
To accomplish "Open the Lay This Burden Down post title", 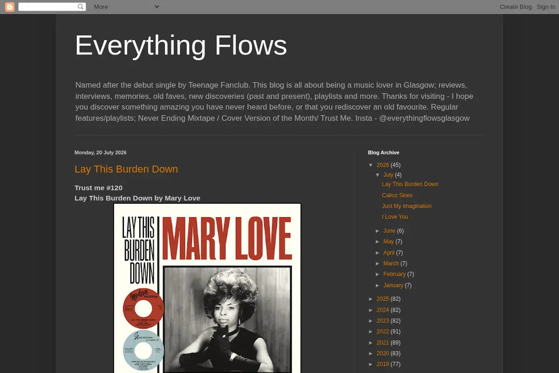I will (x=126, y=169).
